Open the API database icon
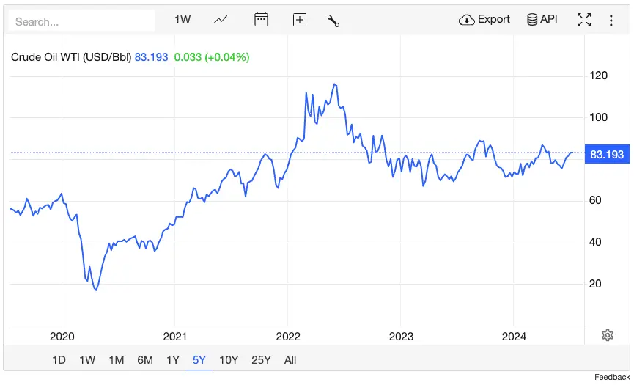This screenshot has height=385, width=634. point(542,20)
